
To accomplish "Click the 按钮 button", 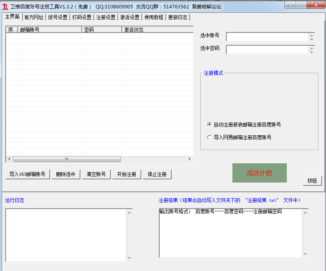I will click(x=312, y=181).
